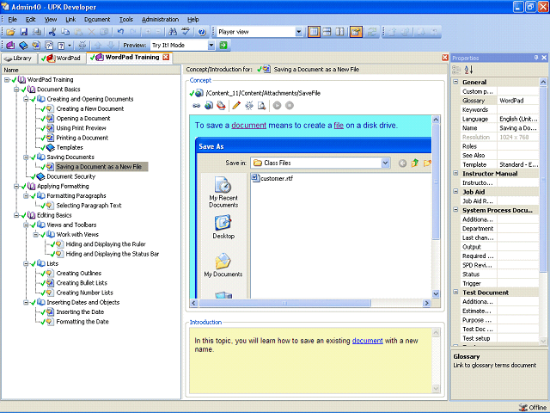Collapse the Applying Formatting module
The image size is (550, 413).
(16, 186)
